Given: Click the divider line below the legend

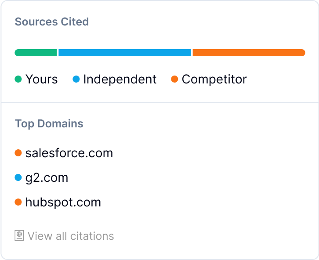Looking at the screenshot, I should (x=159, y=102).
